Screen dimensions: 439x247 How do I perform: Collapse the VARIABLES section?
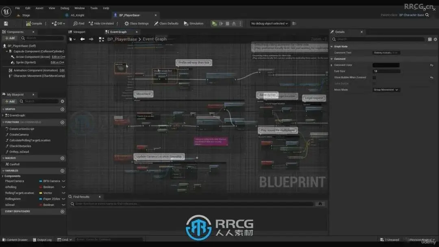pyautogui.click(x=3, y=171)
